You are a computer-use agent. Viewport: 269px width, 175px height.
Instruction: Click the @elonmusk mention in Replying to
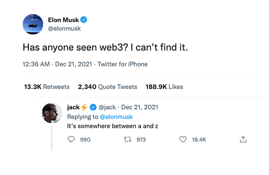coord(116,116)
